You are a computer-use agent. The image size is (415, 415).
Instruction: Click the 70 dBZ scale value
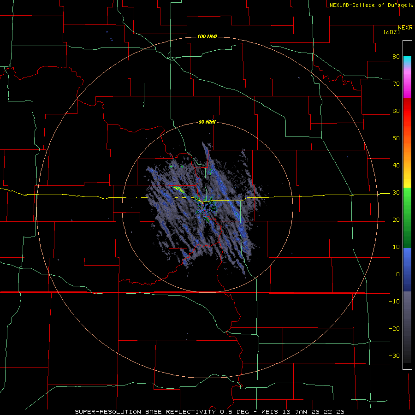[396, 84]
